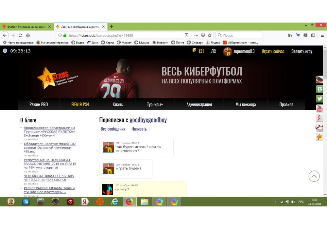Open the Маркет bookmark

(124, 43)
